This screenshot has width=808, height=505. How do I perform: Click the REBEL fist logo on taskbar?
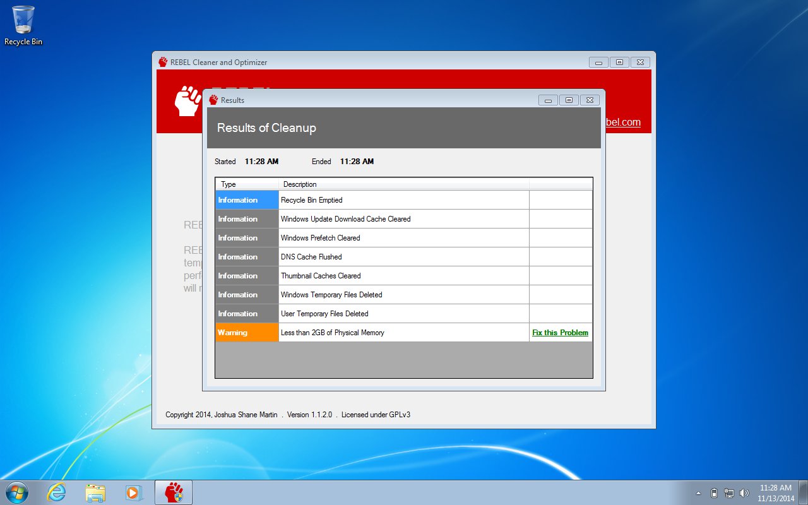point(172,492)
